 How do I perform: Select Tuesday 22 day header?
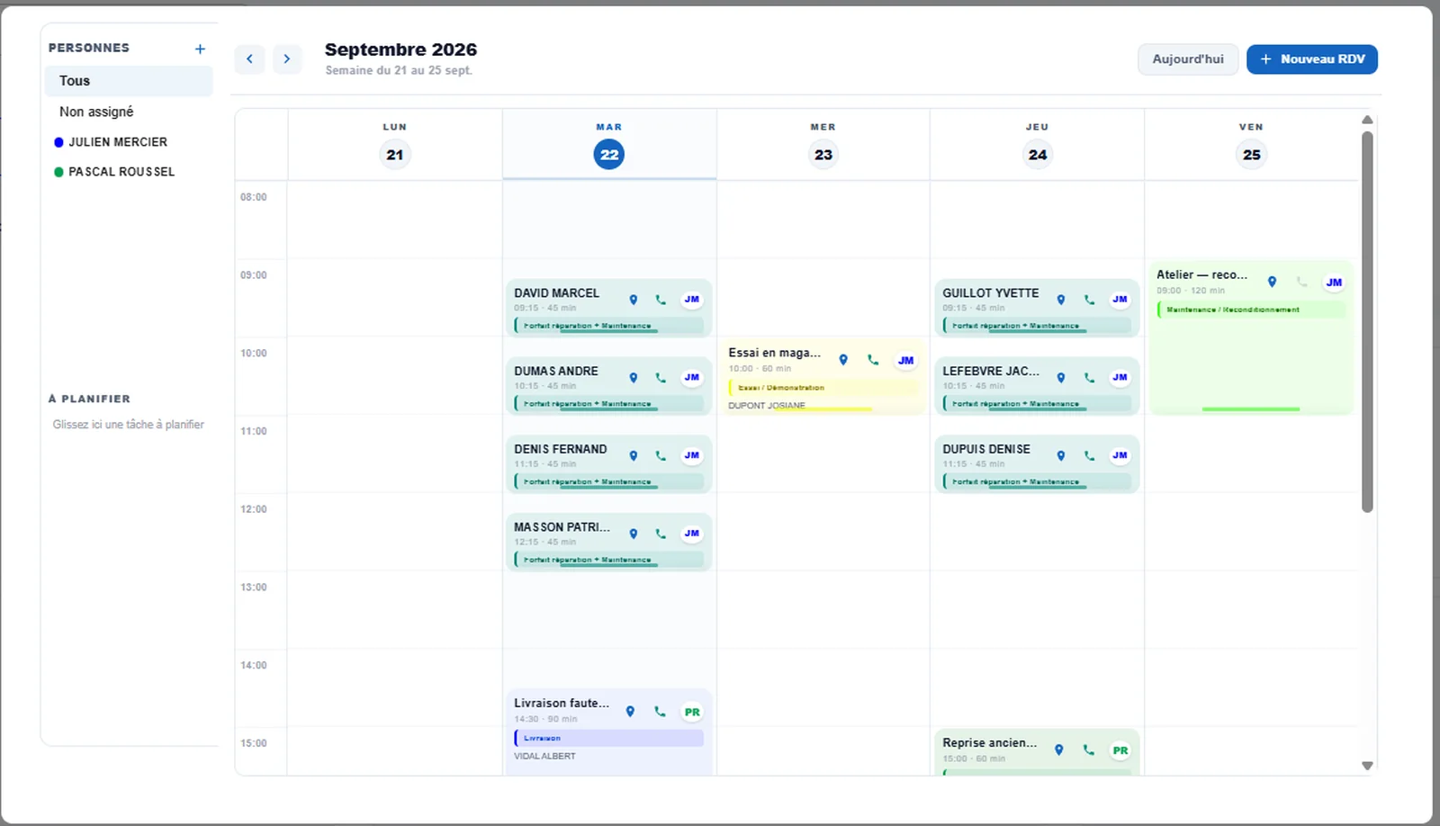(609, 145)
